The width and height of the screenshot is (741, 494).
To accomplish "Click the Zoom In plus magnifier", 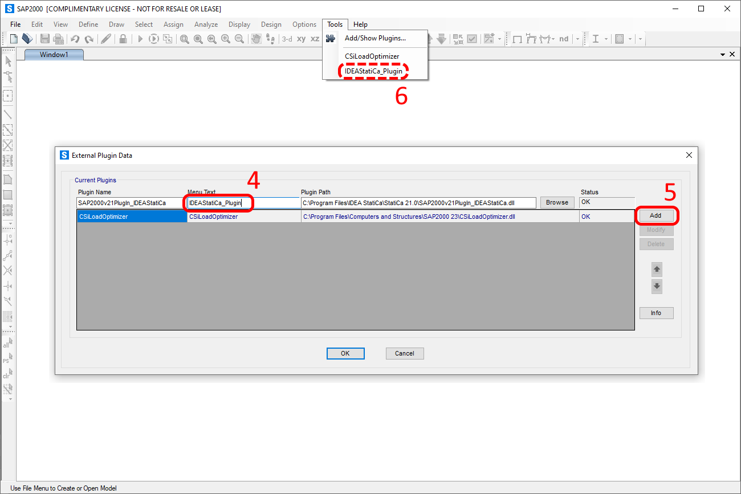I will (226, 39).
